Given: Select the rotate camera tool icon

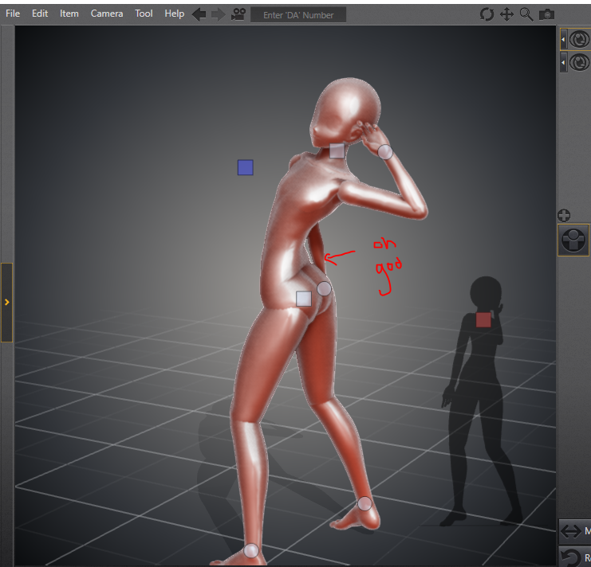Looking at the screenshot, I should click(487, 14).
